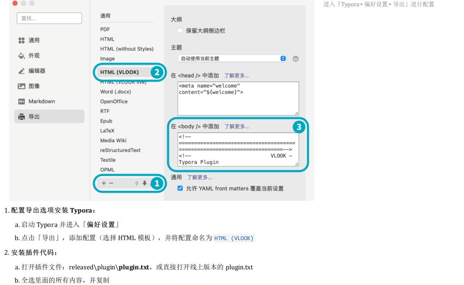Select the HTML (VLOOK) export format
The height and width of the screenshot is (285, 464).
coord(119,72)
